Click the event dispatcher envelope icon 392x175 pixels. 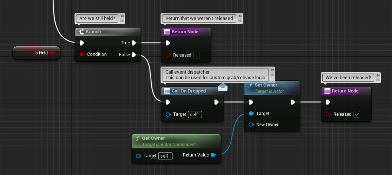click(x=223, y=87)
